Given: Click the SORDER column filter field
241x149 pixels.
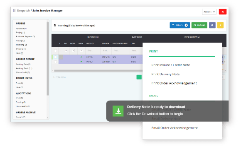Looking at the screenshot, I should pos(106,50).
